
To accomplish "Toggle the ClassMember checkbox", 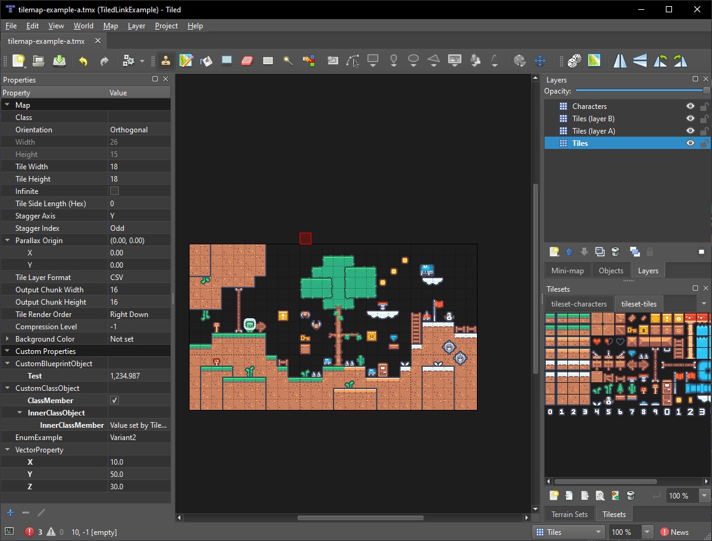I will [114, 400].
